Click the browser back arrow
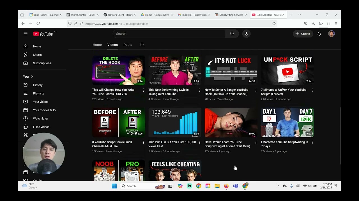Image resolution: width=359 pixels, height=201 pixels. click(23, 24)
